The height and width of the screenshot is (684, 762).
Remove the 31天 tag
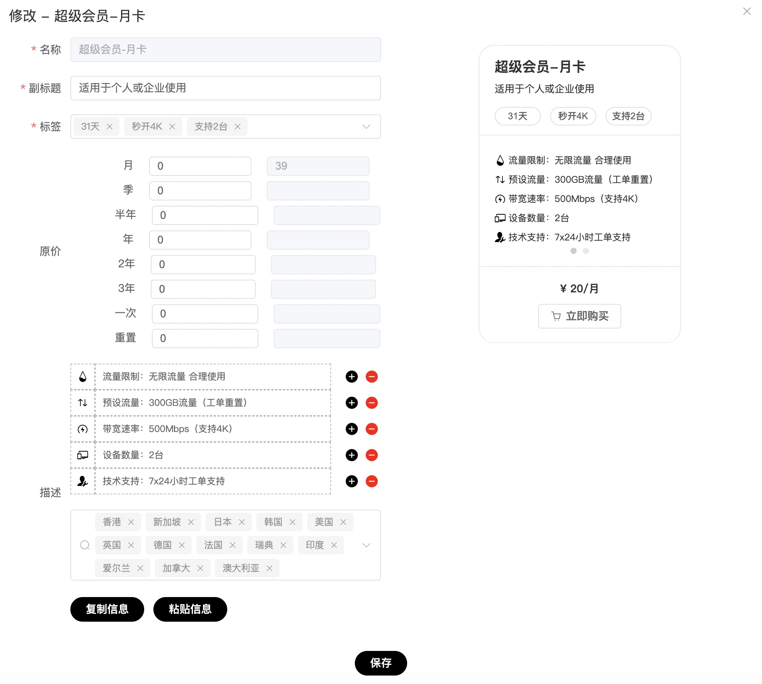[110, 127]
